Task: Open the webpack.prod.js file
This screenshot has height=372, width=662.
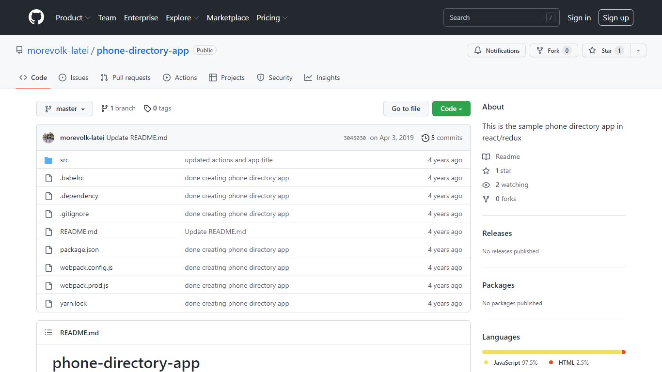Action: pos(84,286)
